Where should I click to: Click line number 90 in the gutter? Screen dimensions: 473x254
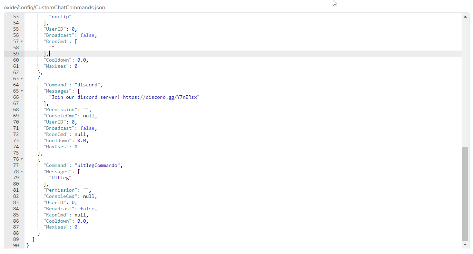point(16,246)
